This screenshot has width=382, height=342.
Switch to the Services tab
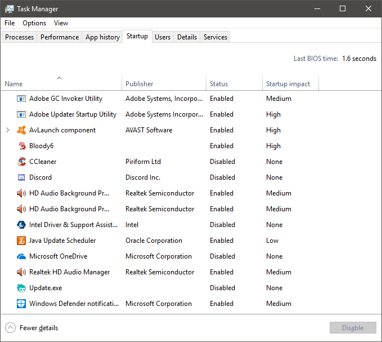pos(215,37)
